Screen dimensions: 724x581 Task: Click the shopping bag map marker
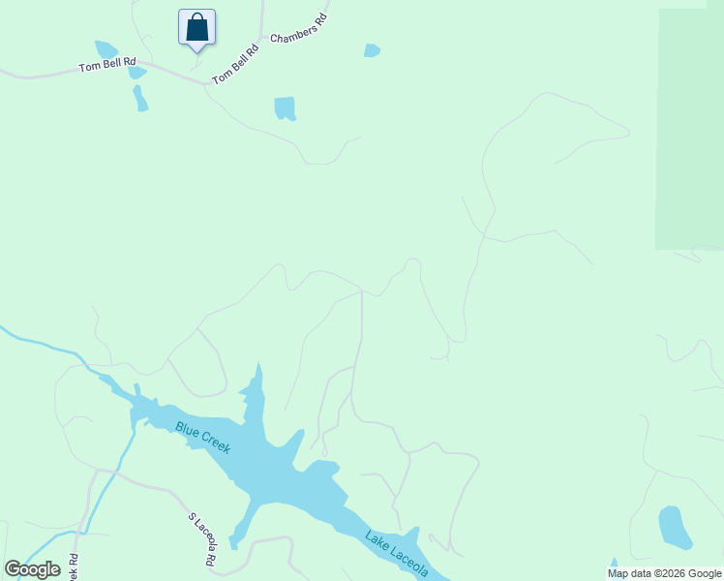[197, 30]
